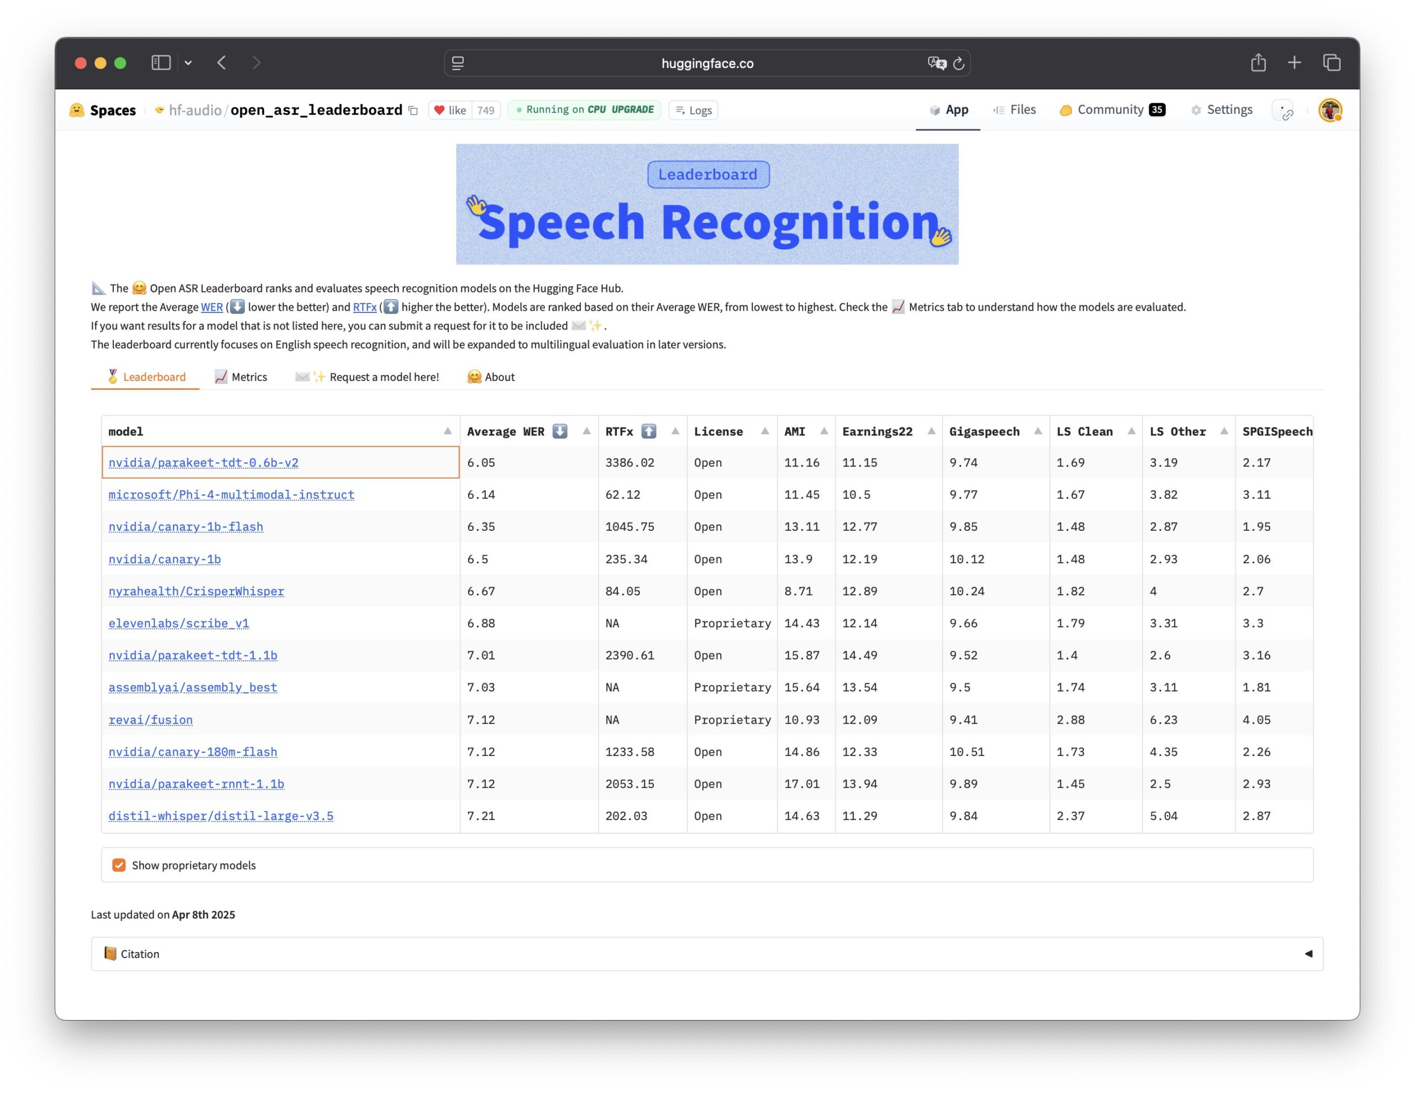Image resolution: width=1415 pixels, height=1093 pixels.
Task: Sort by the License column arrow
Action: [x=764, y=431]
